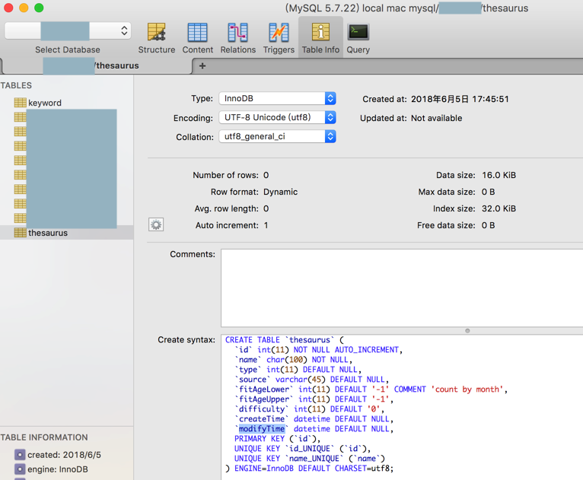The height and width of the screenshot is (480, 583).
Task: Click the split view resize handle dot
Action: (x=467, y=331)
